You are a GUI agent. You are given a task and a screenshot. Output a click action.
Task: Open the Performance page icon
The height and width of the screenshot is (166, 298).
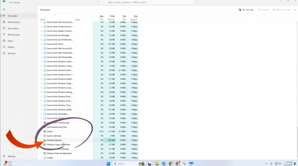pos(4,22)
